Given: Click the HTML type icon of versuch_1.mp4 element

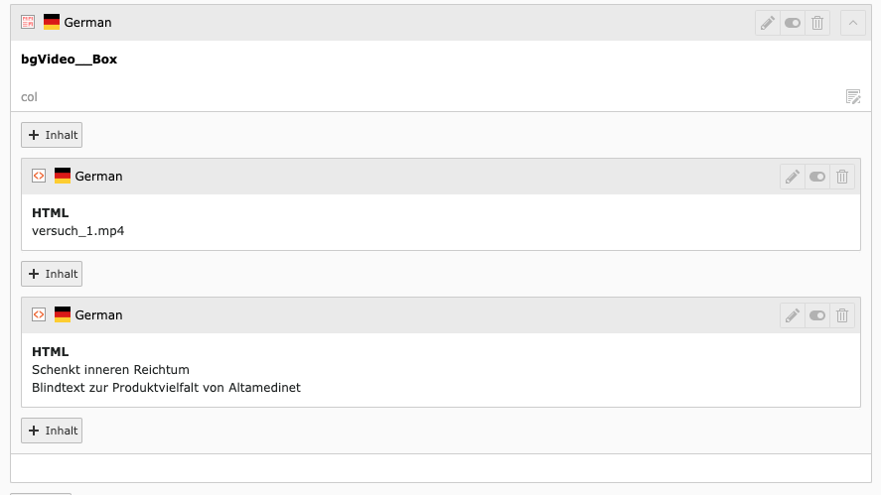Looking at the screenshot, I should coord(39,176).
